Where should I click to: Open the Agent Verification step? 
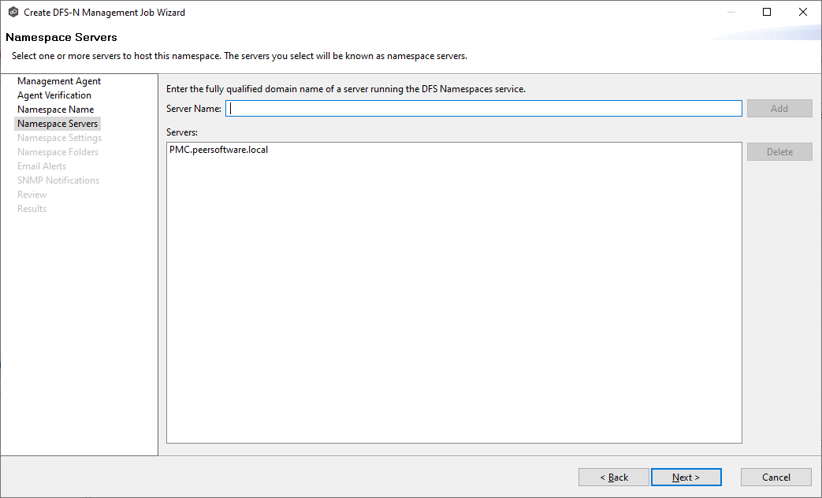[54, 95]
